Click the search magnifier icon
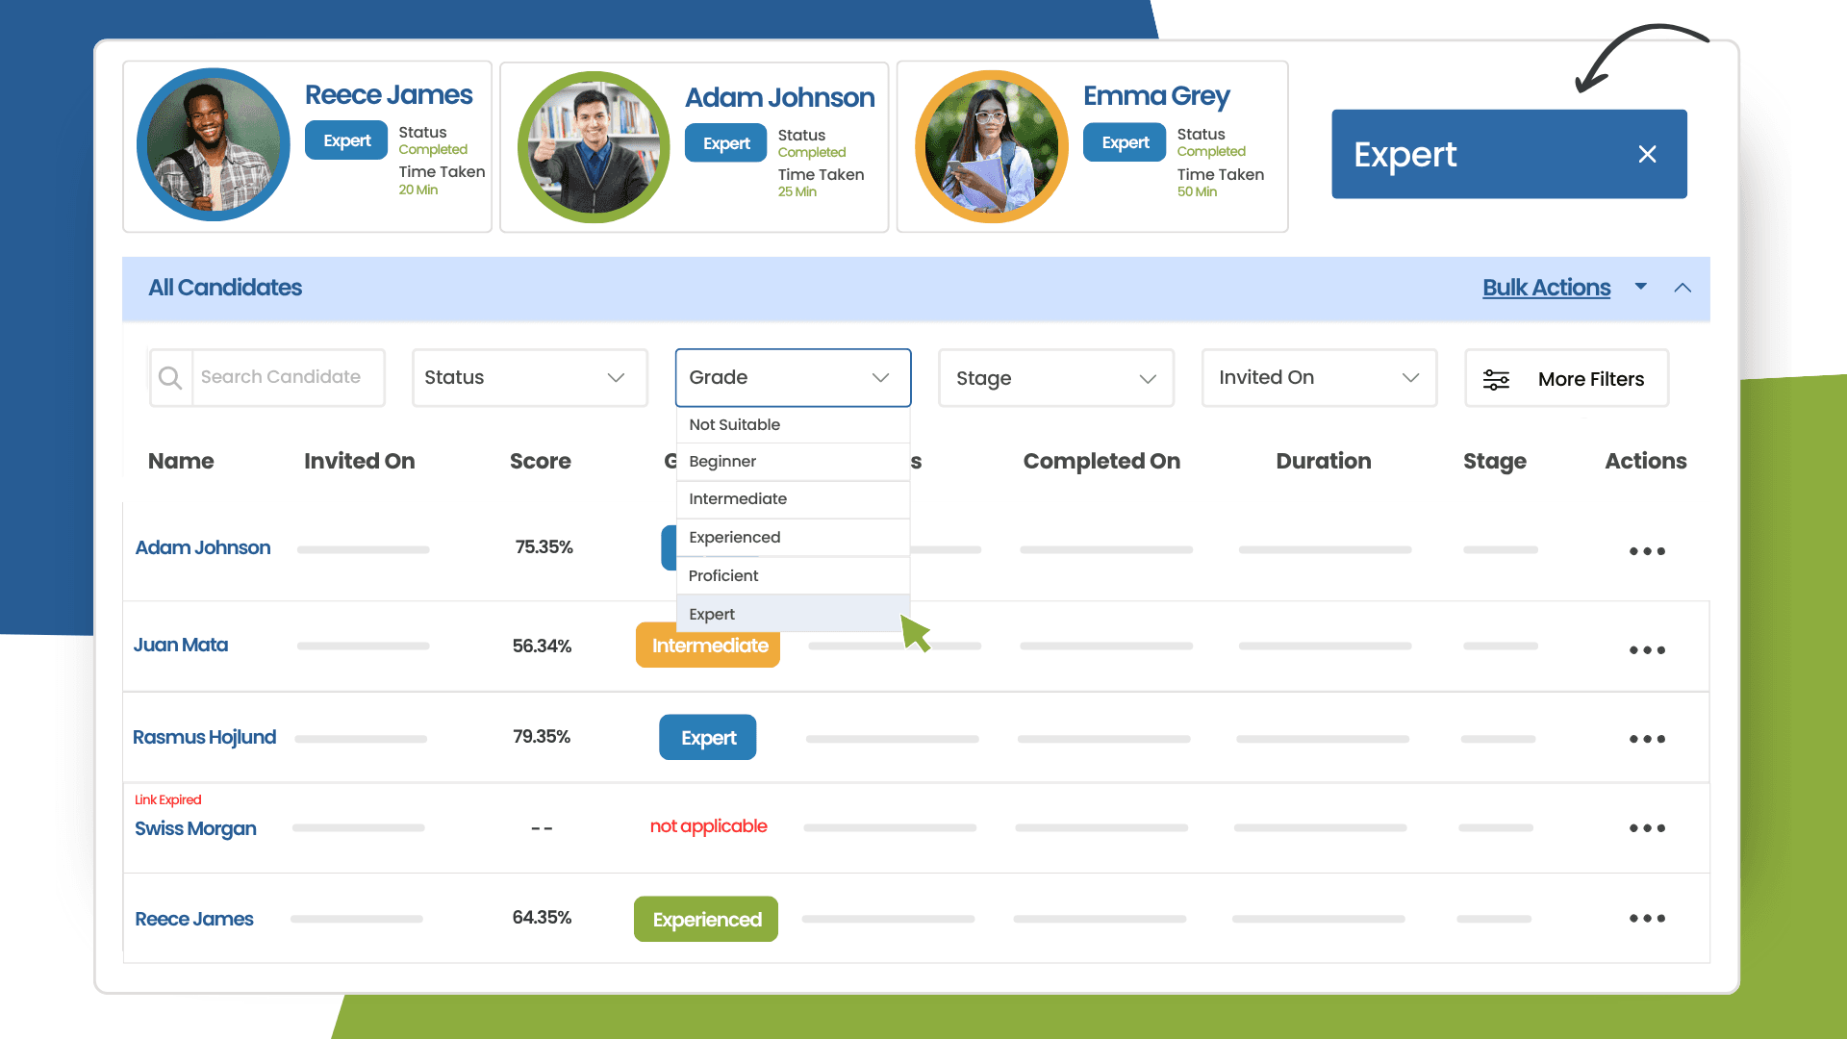1847x1039 pixels. click(170, 378)
